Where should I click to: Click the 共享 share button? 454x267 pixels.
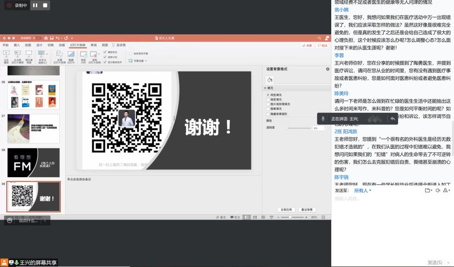[307, 46]
